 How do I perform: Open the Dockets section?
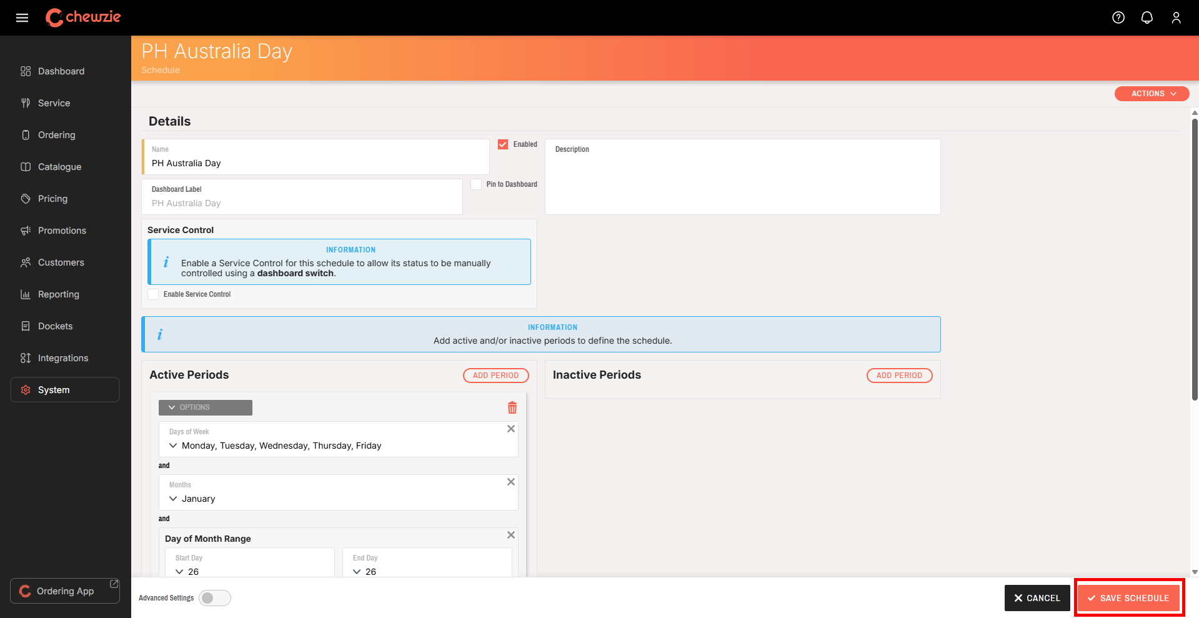coord(65,326)
